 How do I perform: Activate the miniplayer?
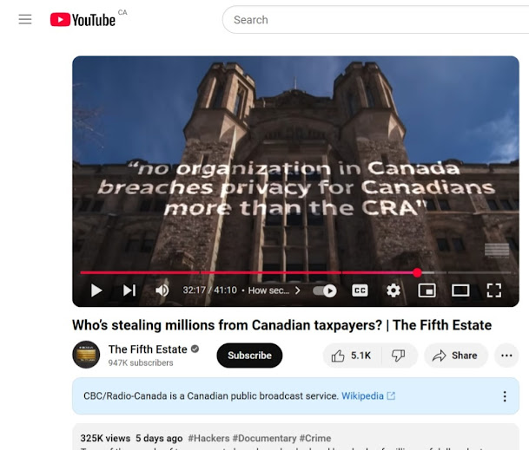coord(427,290)
